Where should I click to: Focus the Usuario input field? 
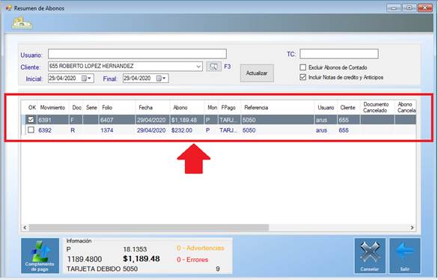137,54
